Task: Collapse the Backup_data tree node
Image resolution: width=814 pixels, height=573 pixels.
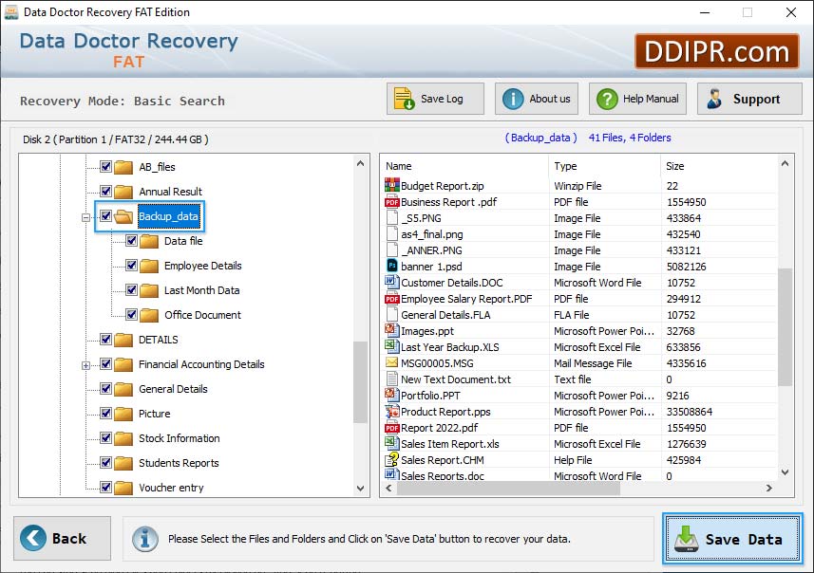Action: click(85, 217)
